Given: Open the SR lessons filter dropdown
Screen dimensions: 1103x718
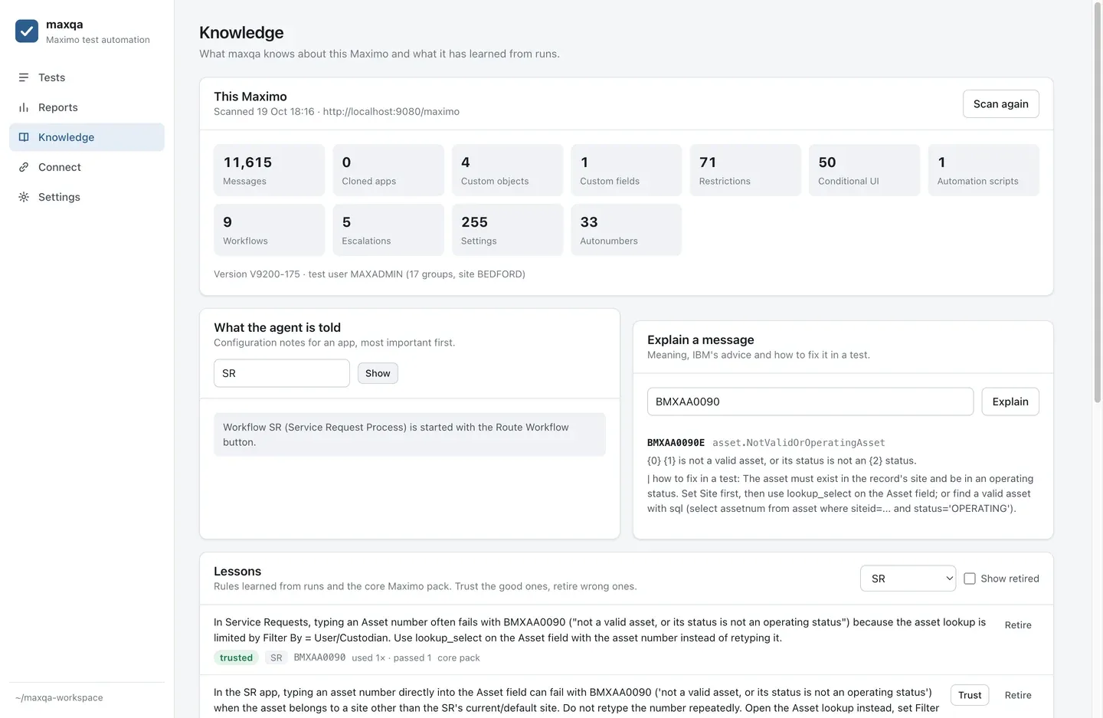Looking at the screenshot, I should [x=908, y=579].
